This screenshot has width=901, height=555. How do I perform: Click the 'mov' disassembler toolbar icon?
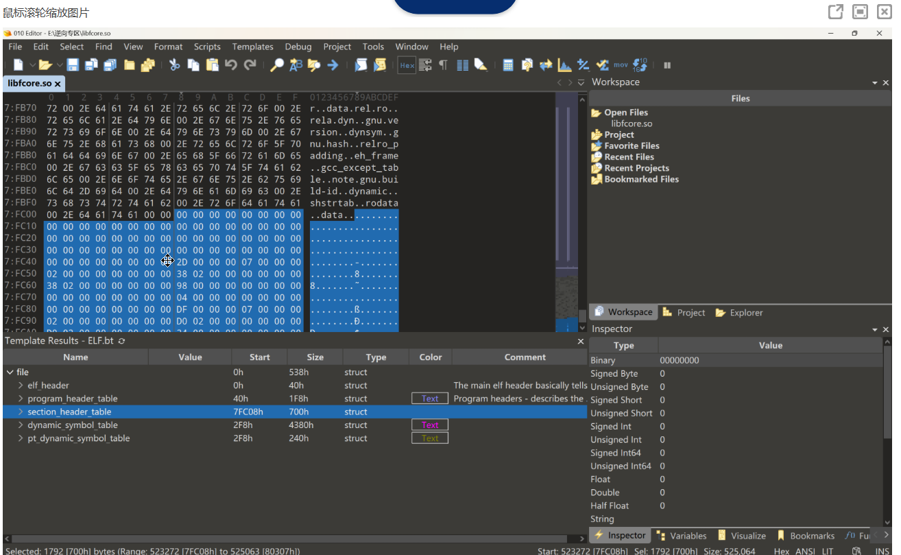(621, 65)
